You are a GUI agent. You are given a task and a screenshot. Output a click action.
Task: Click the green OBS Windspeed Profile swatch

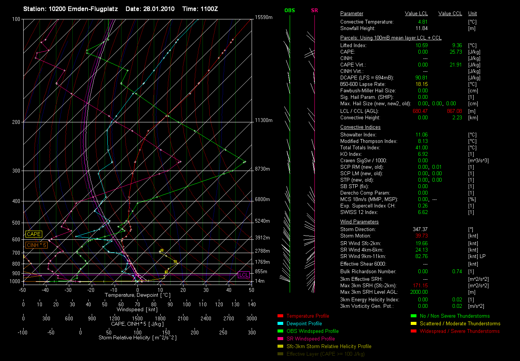point(281,331)
